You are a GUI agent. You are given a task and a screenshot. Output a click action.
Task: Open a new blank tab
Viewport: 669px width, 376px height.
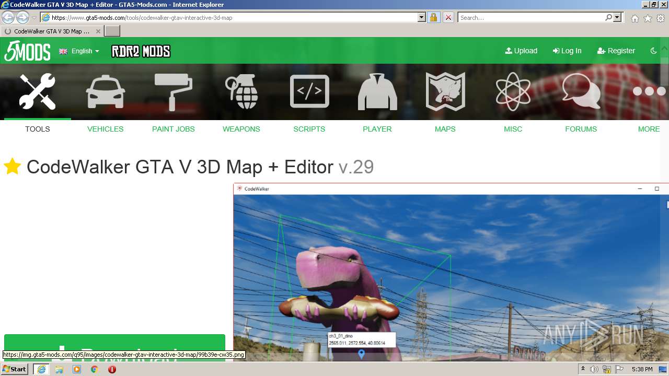112,31
